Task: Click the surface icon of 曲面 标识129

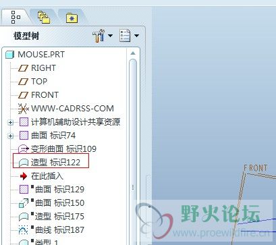Action: click(24, 190)
